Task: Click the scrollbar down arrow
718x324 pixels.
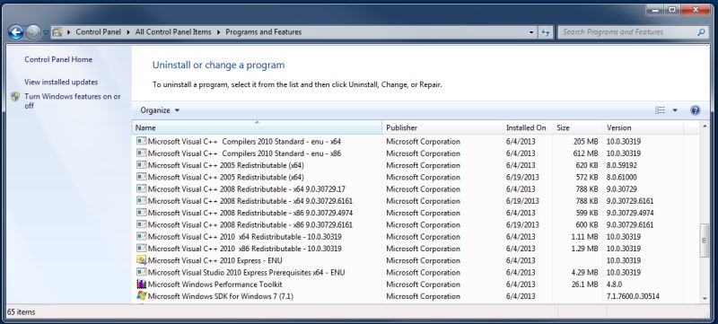Action: [705, 298]
